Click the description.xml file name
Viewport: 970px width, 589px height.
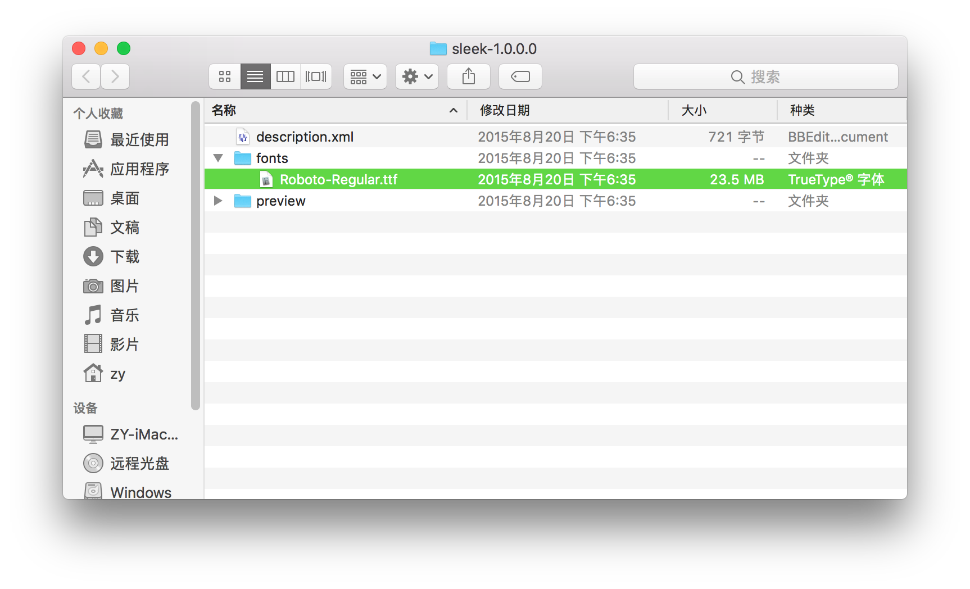tap(305, 137)
